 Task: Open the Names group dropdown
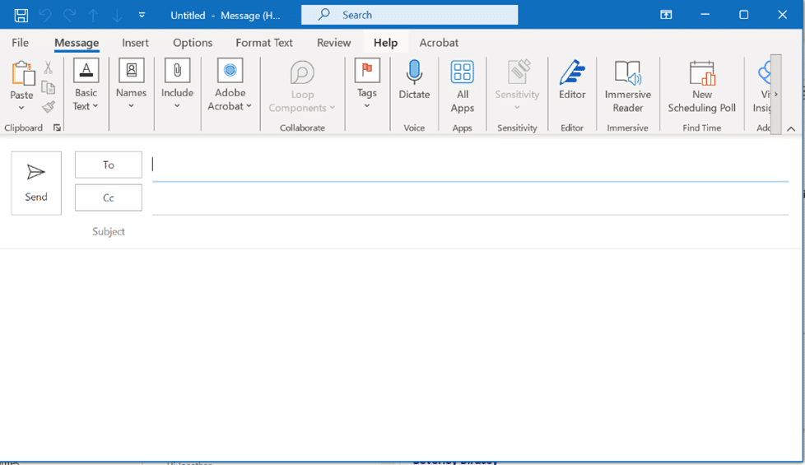tap(131, 84)
